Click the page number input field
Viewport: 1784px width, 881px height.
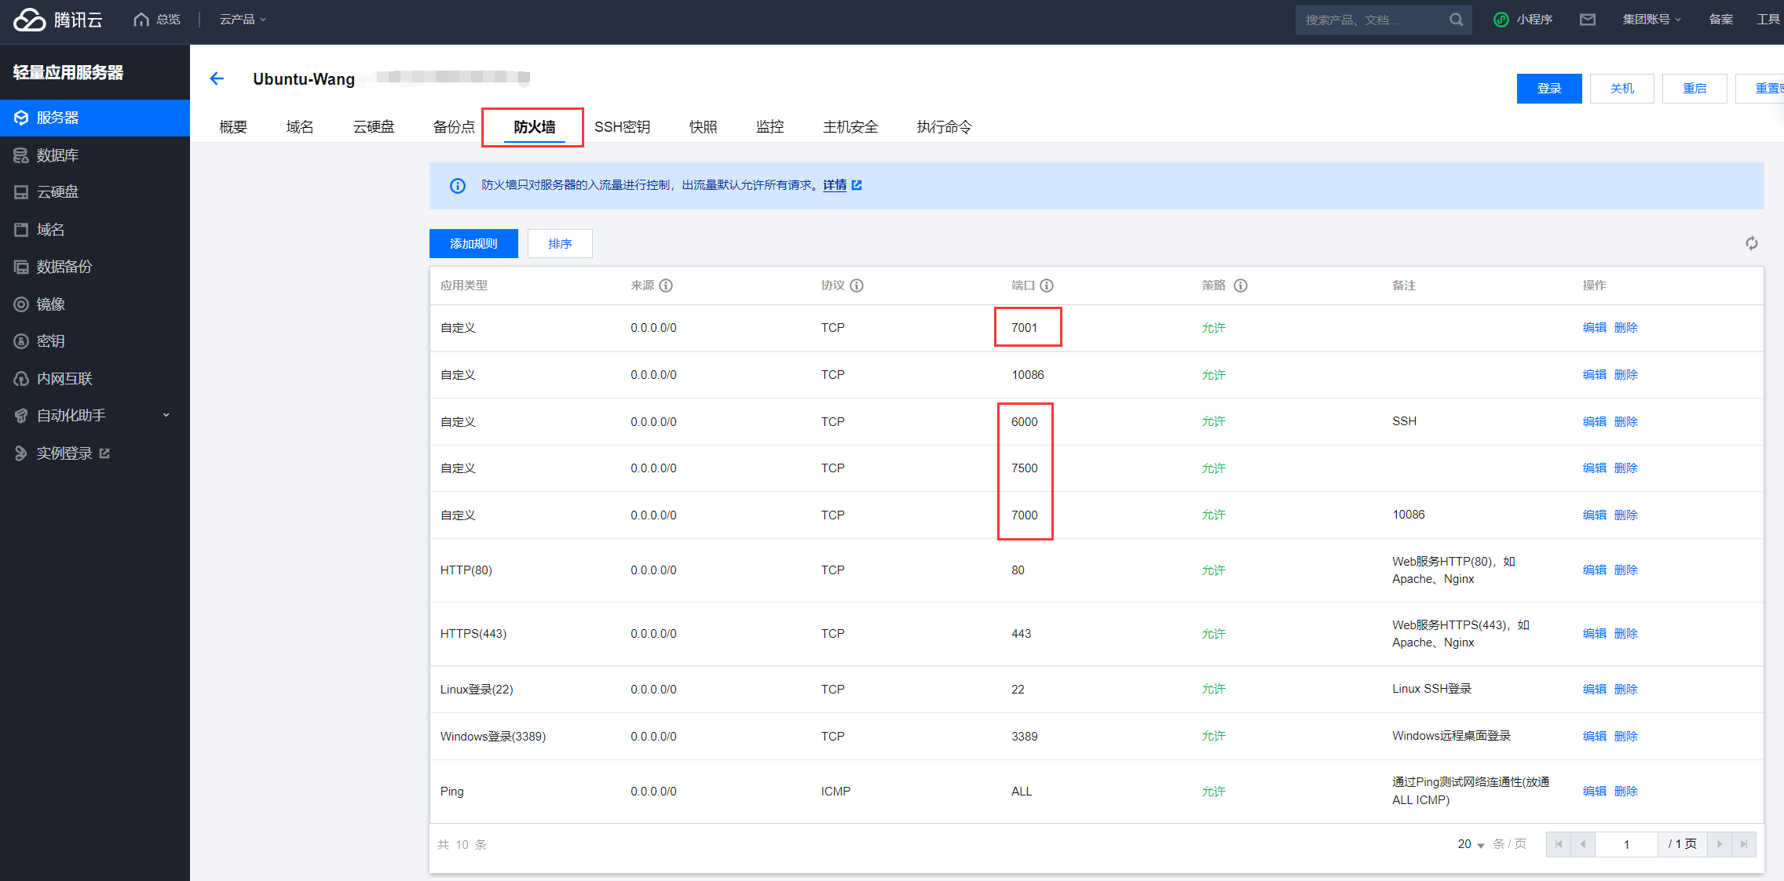1626,844
